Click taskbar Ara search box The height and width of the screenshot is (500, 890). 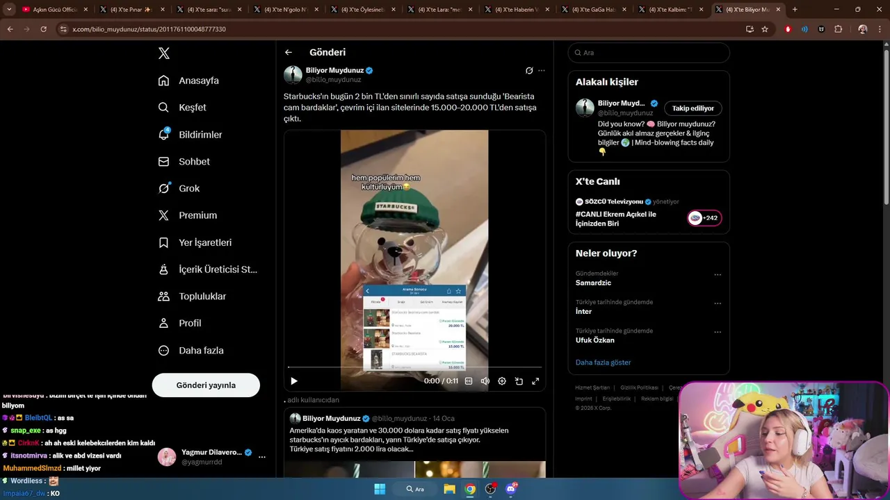click(416, 489)
